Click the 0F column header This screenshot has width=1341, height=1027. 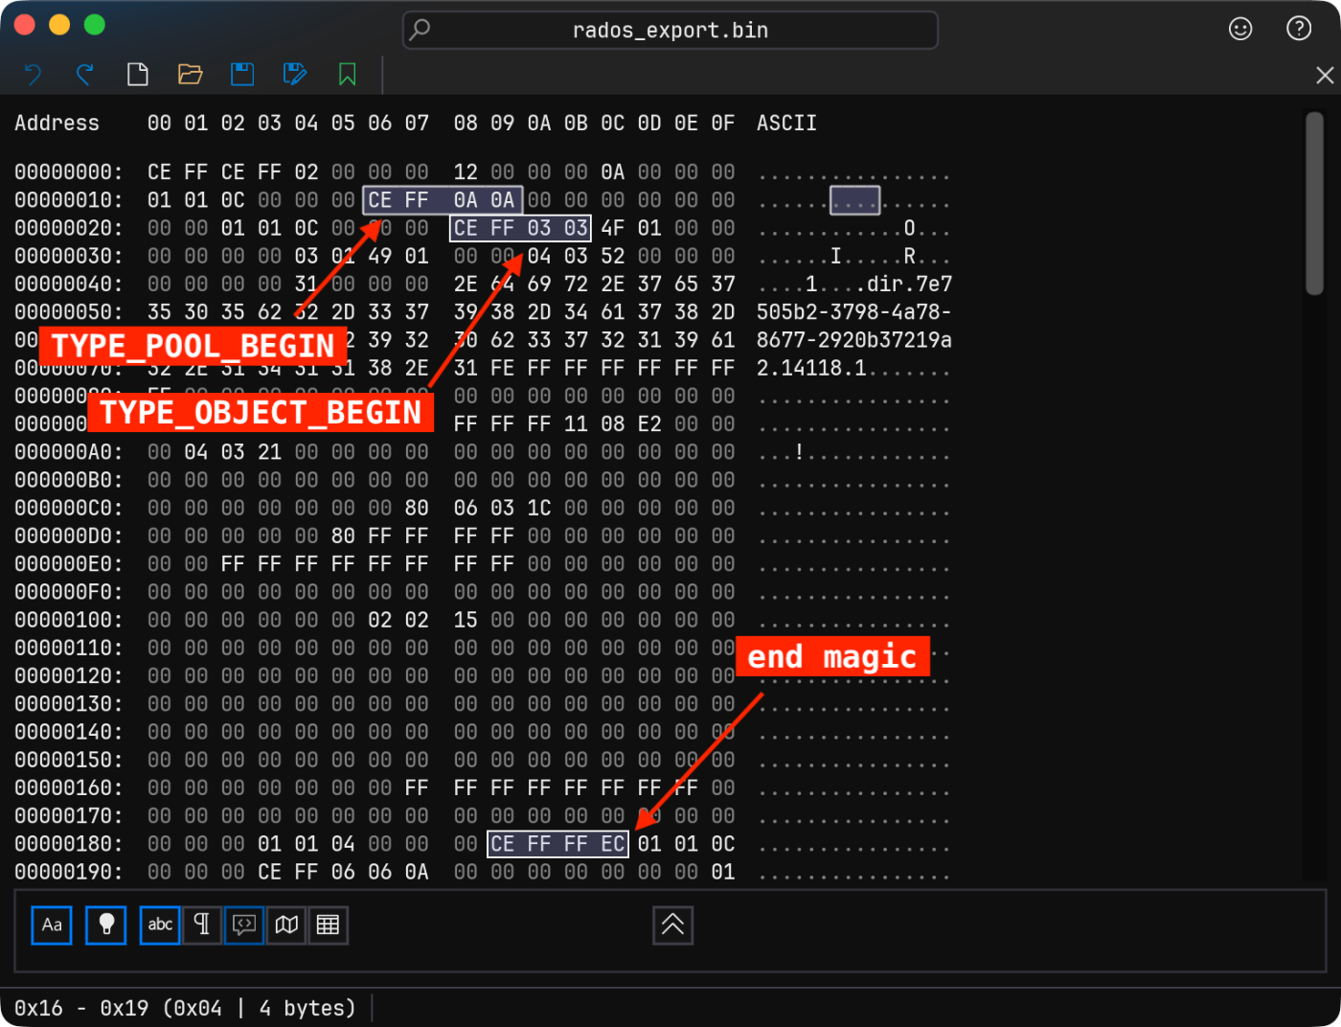click(x=723, y=124)
